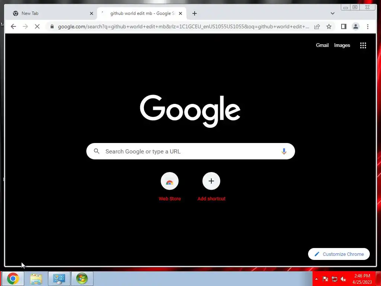The height and width of the screenshot is (286, 381).
Task: Open the Windows flag taskbar icon
Action: click(x=82, y=279)
